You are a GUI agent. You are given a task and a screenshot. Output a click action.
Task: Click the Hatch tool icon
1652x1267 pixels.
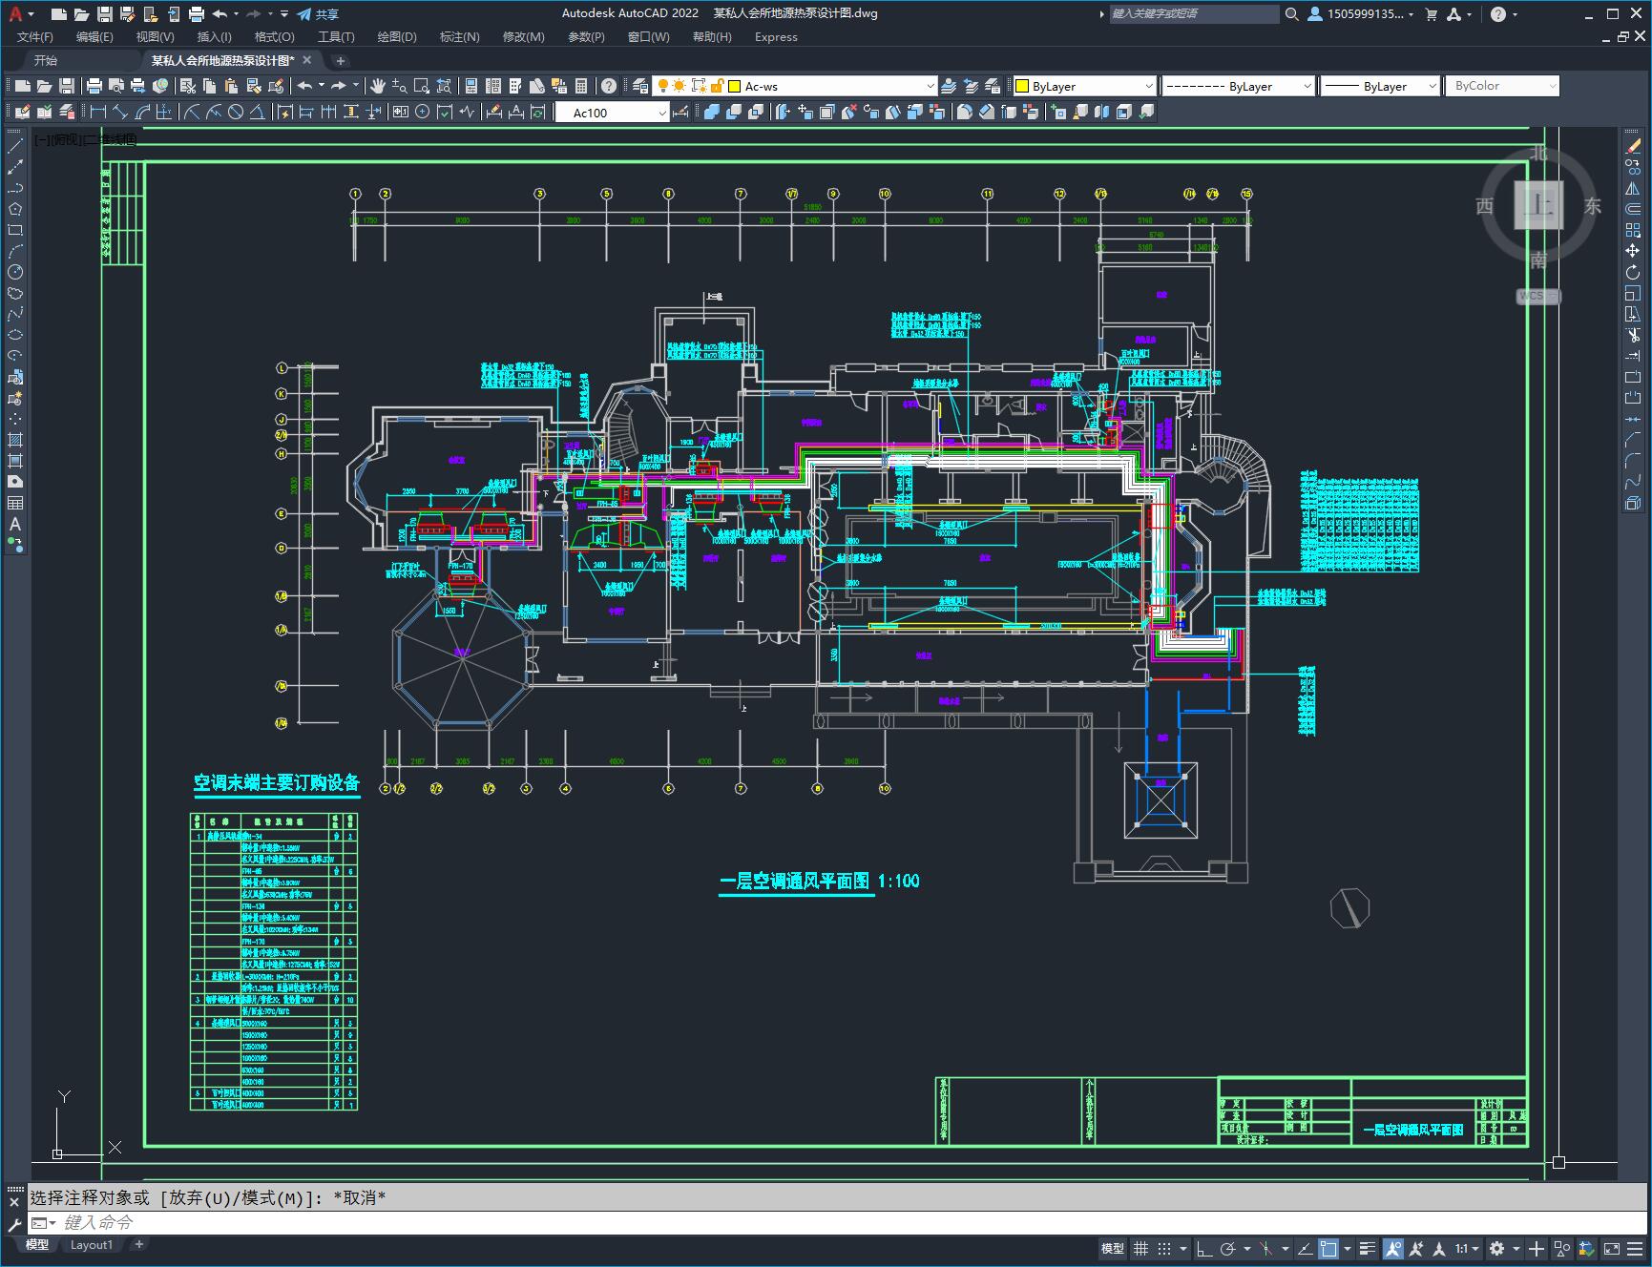click(15, 440)
